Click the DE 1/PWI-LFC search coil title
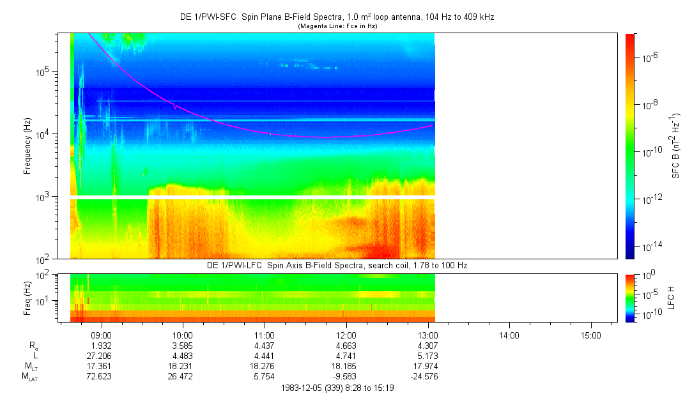This screenshot has height=396, width=692. [337, 264]
